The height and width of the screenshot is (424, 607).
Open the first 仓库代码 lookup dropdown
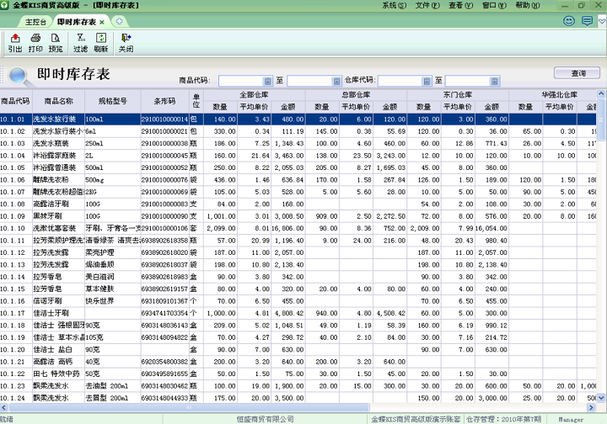(427, 81)
